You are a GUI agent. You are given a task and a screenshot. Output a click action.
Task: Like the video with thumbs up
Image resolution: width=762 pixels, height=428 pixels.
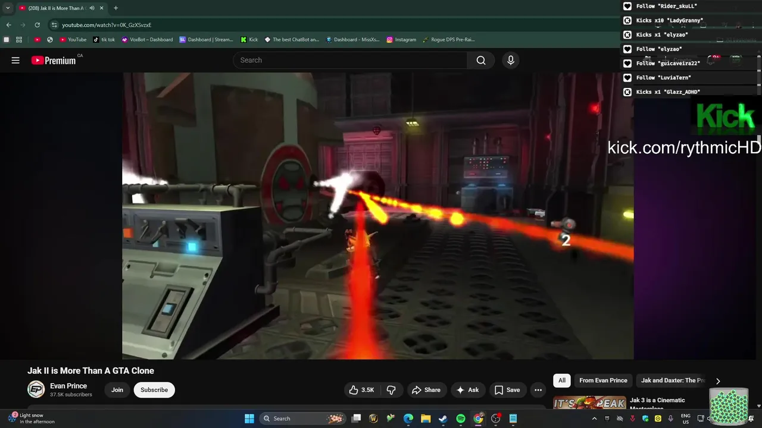click(x=362, y=390)
